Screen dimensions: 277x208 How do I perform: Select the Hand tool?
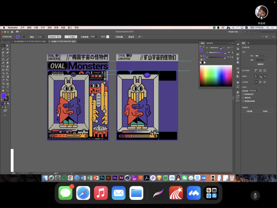3,91
